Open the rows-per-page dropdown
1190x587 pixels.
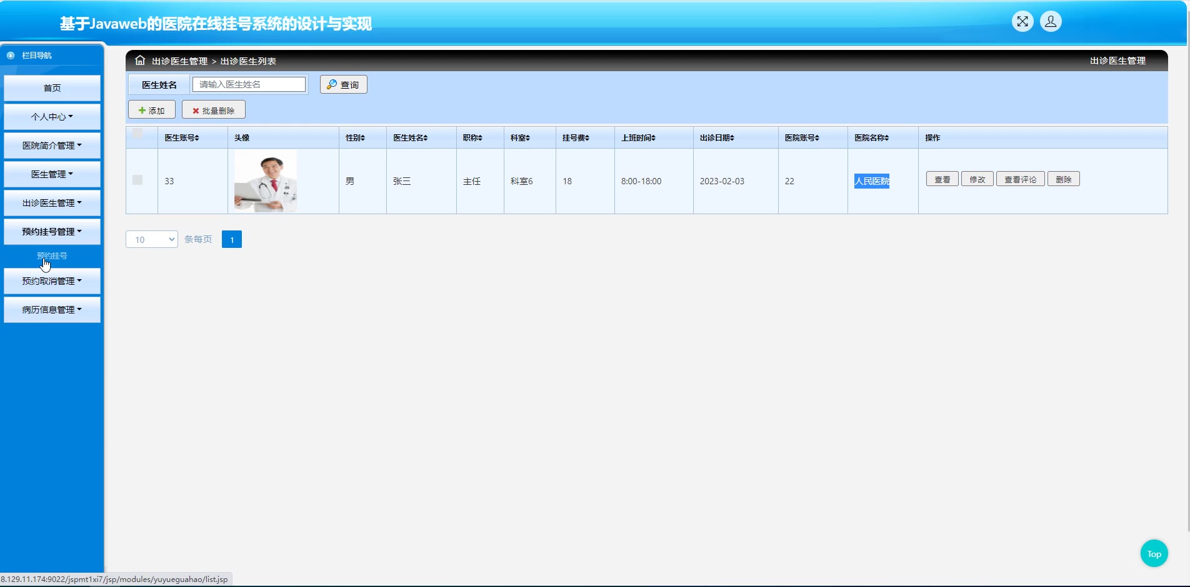152,239
